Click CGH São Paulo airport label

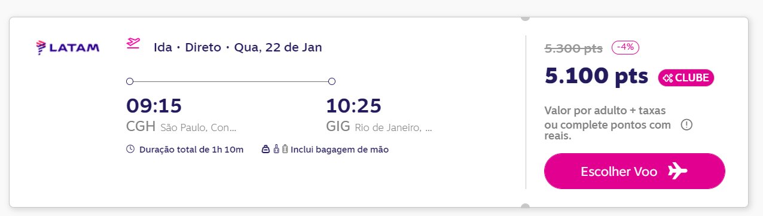181,127
